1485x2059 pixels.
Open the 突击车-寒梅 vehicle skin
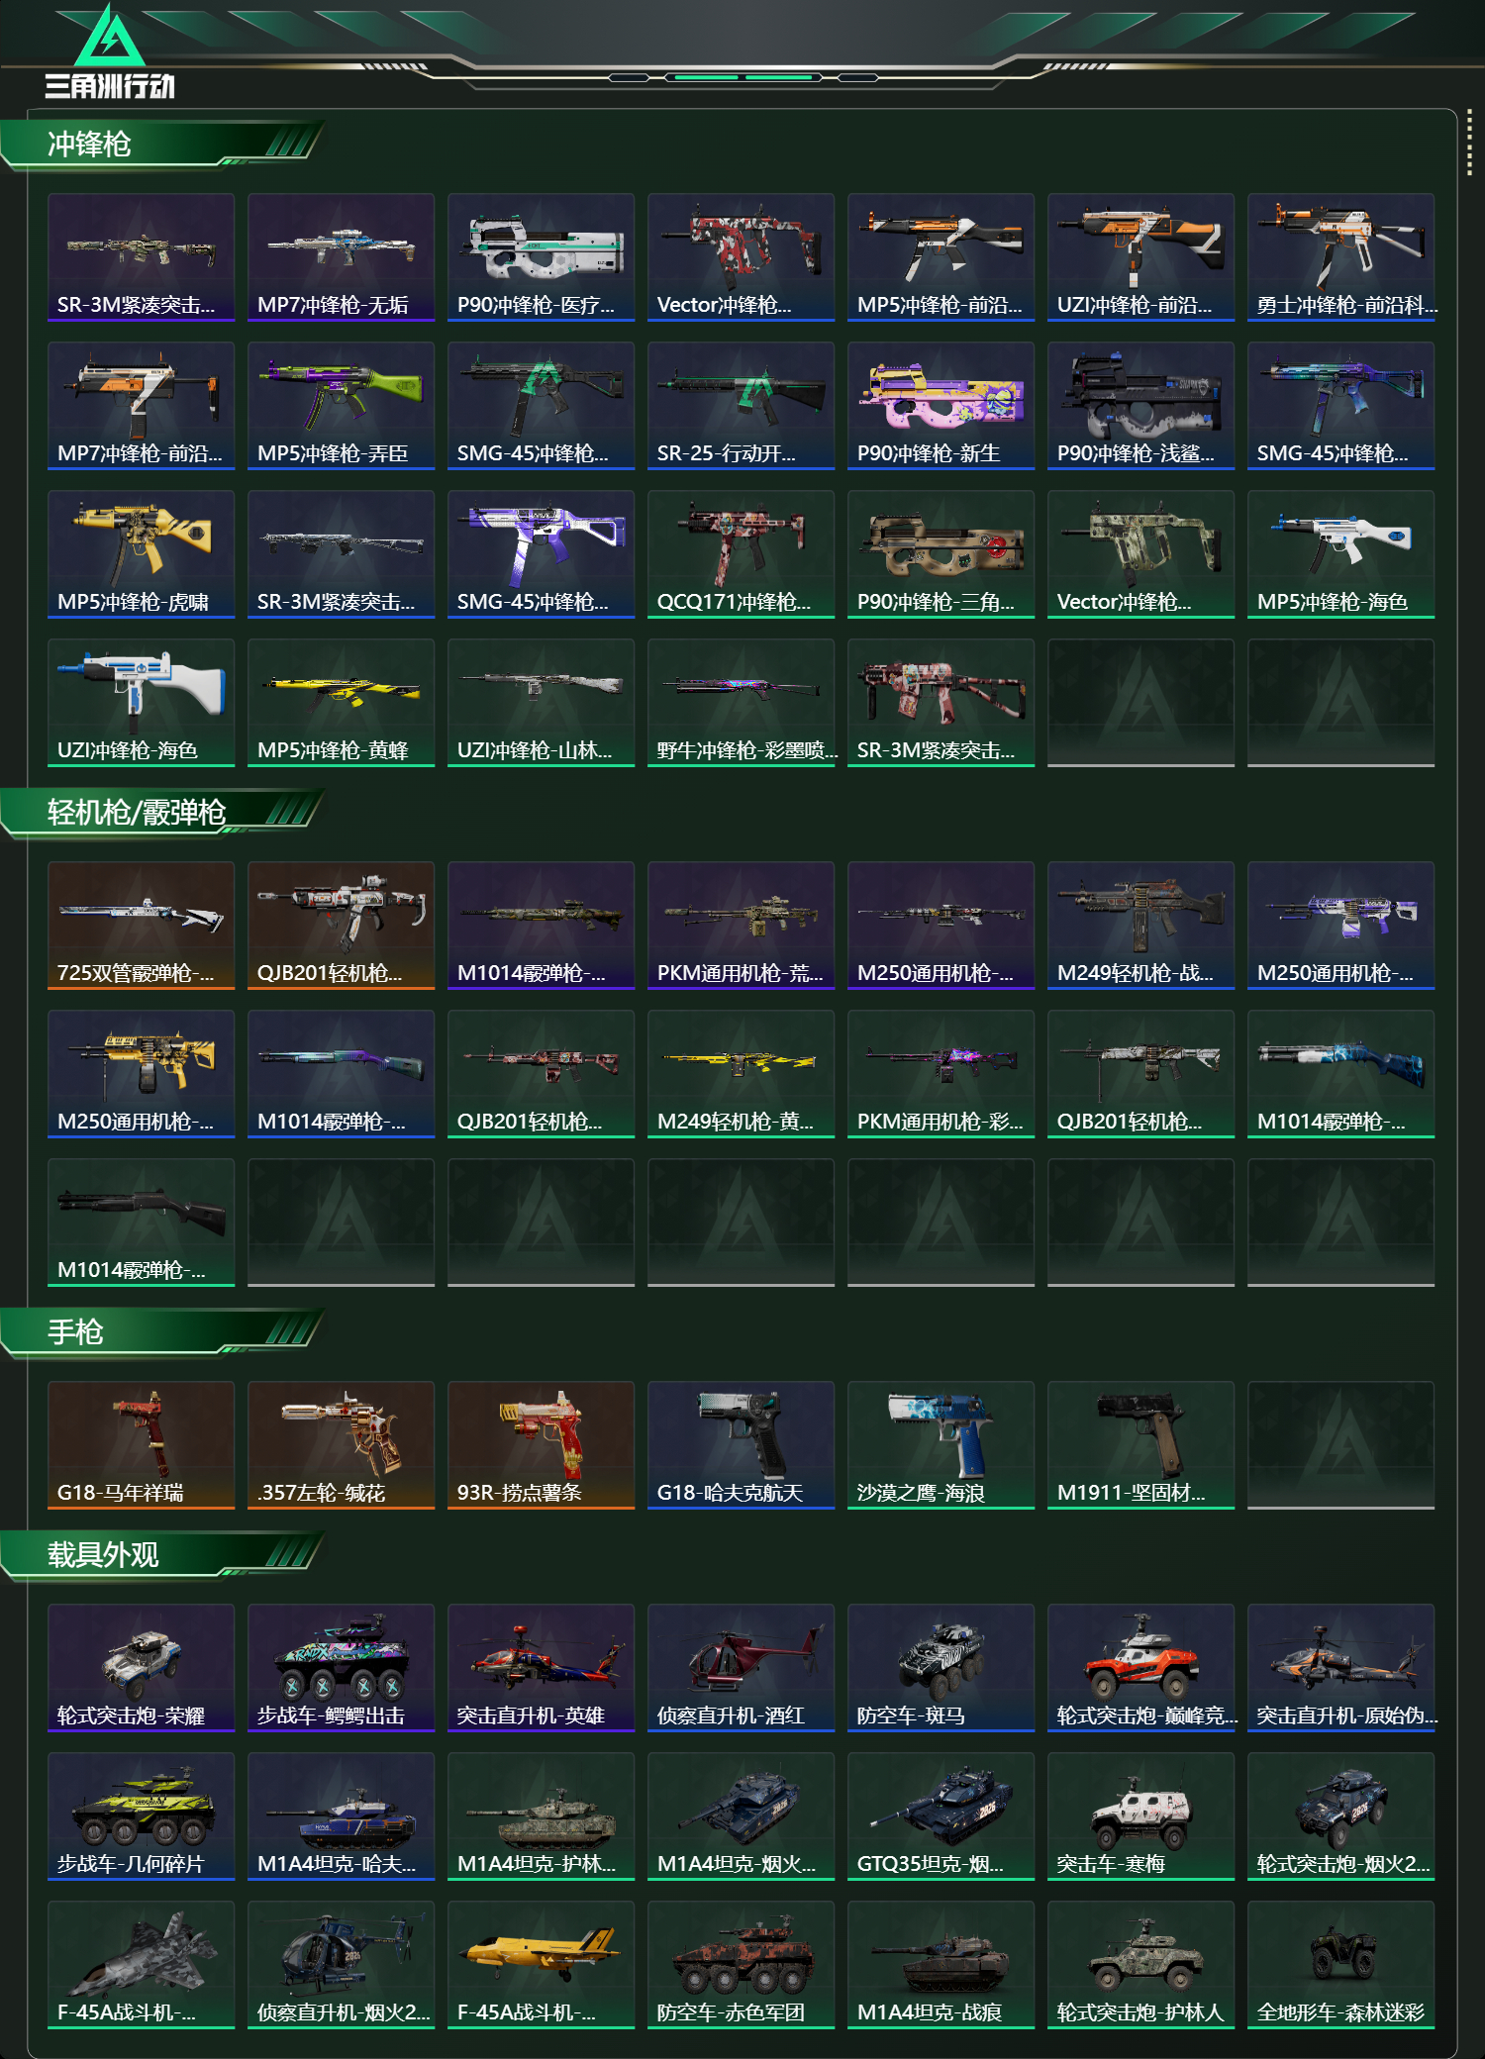point(1140,1816)
